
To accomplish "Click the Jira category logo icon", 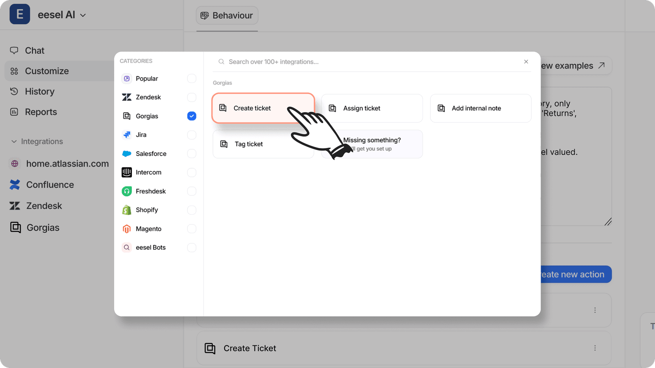I will (x=127, y=135).
